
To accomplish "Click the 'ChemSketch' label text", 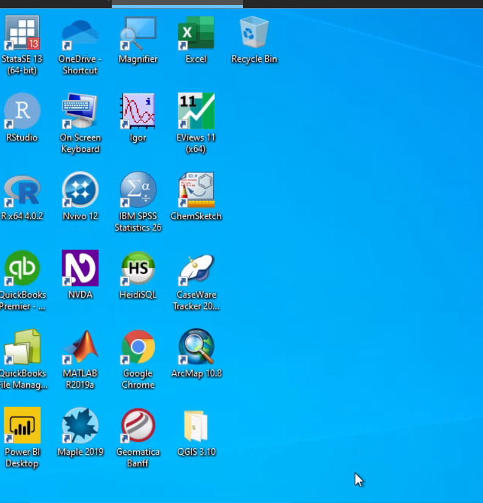I will 196,216.
